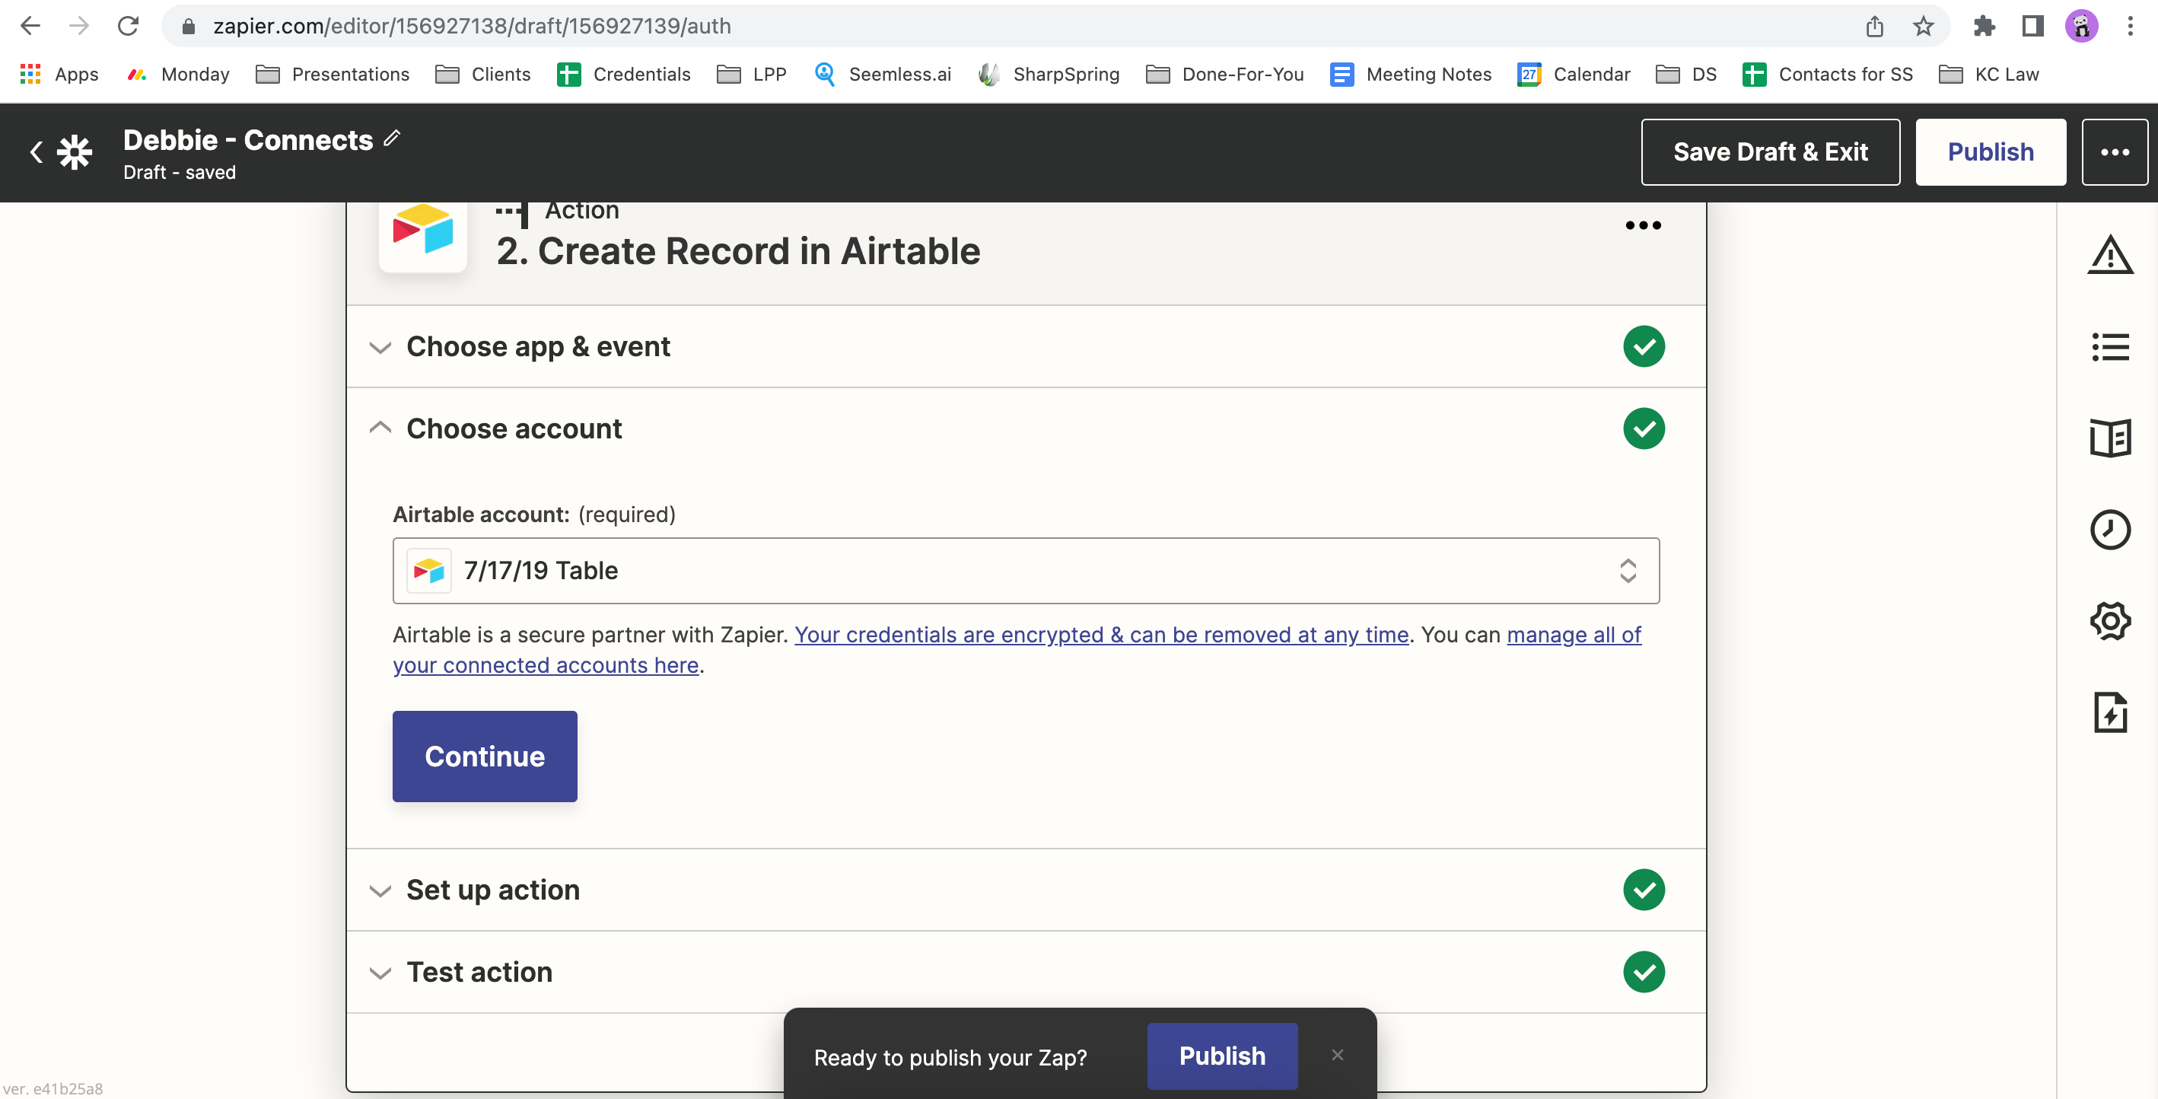Open the LPP bookmark folder
This screenshot has height=1099, width=2158.
[752, 75]
